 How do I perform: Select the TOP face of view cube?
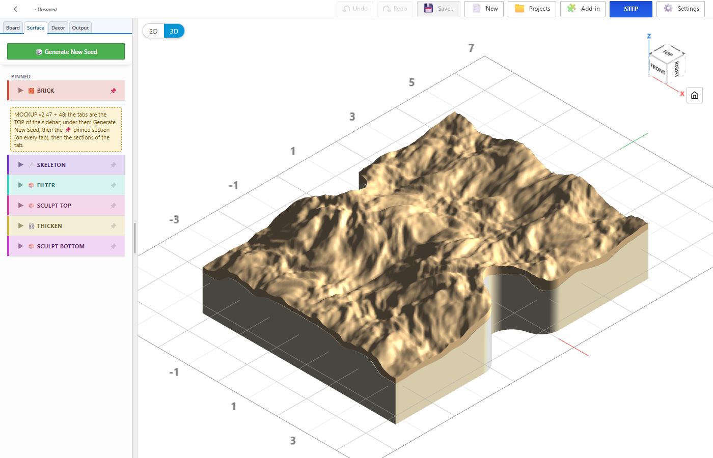[x=668, y=53]
